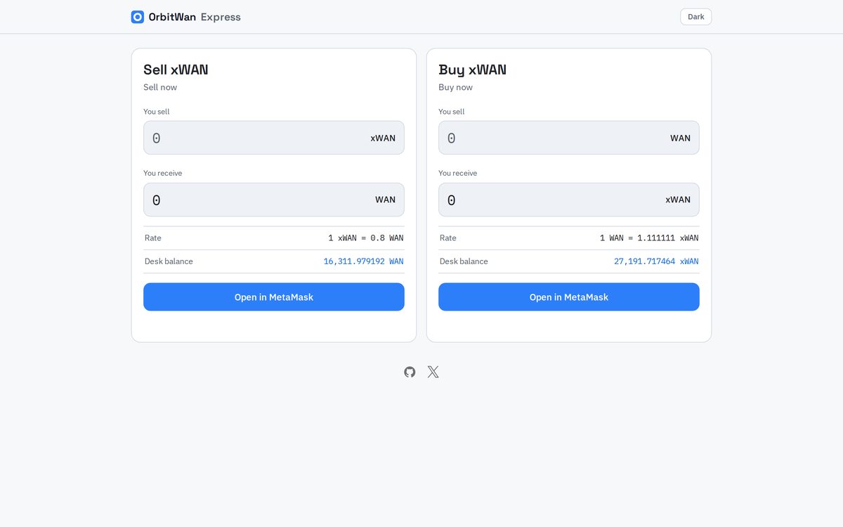
Task: Click the Sell now subtitle
Action: coord(160,87)
